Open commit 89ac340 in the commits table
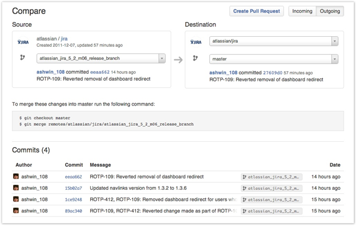The height and width of the screenshot is (226, 356). (74, 211)
